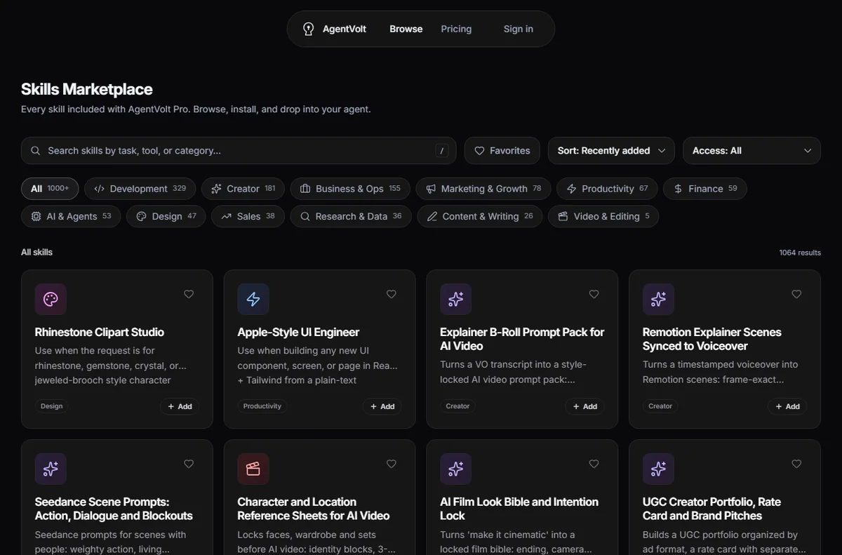Image resolution: width=842 pixels, height=555 pixels.
Task: Open the Rhinestone Clipart Studio title
Action: 100,332
